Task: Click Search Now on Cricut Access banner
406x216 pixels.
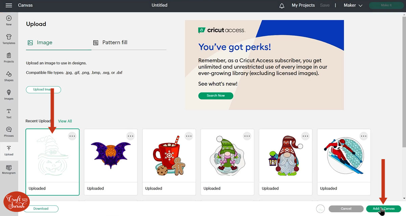Action: [x=216, y=95]
